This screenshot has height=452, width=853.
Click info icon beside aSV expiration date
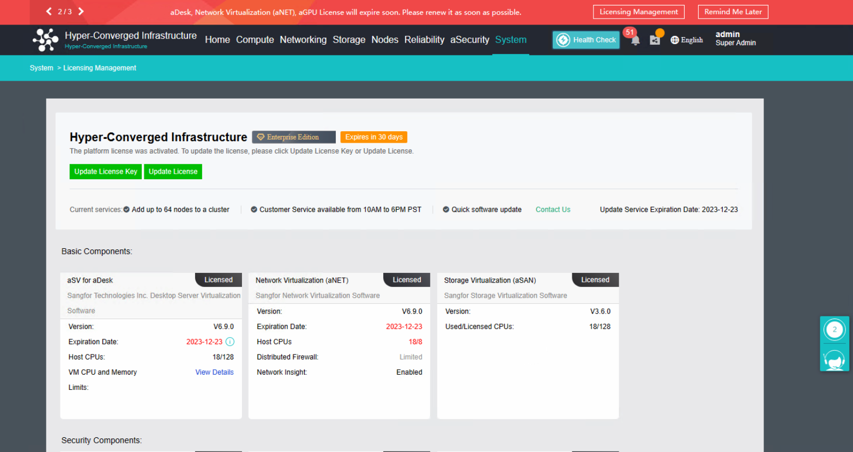pos(230,341)
